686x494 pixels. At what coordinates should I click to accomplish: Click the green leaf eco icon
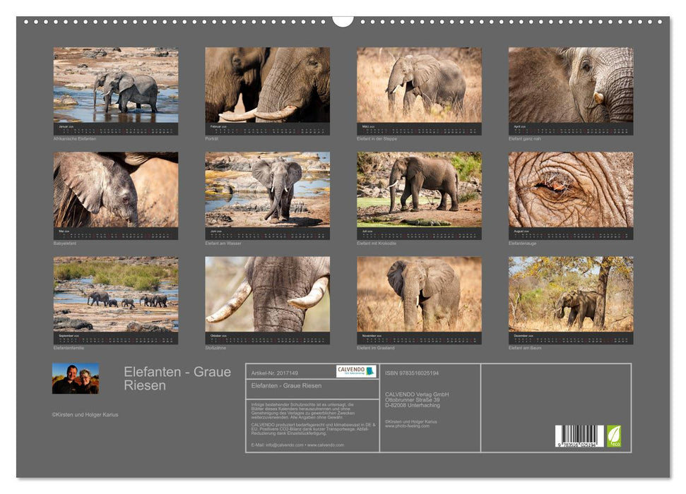614,435
